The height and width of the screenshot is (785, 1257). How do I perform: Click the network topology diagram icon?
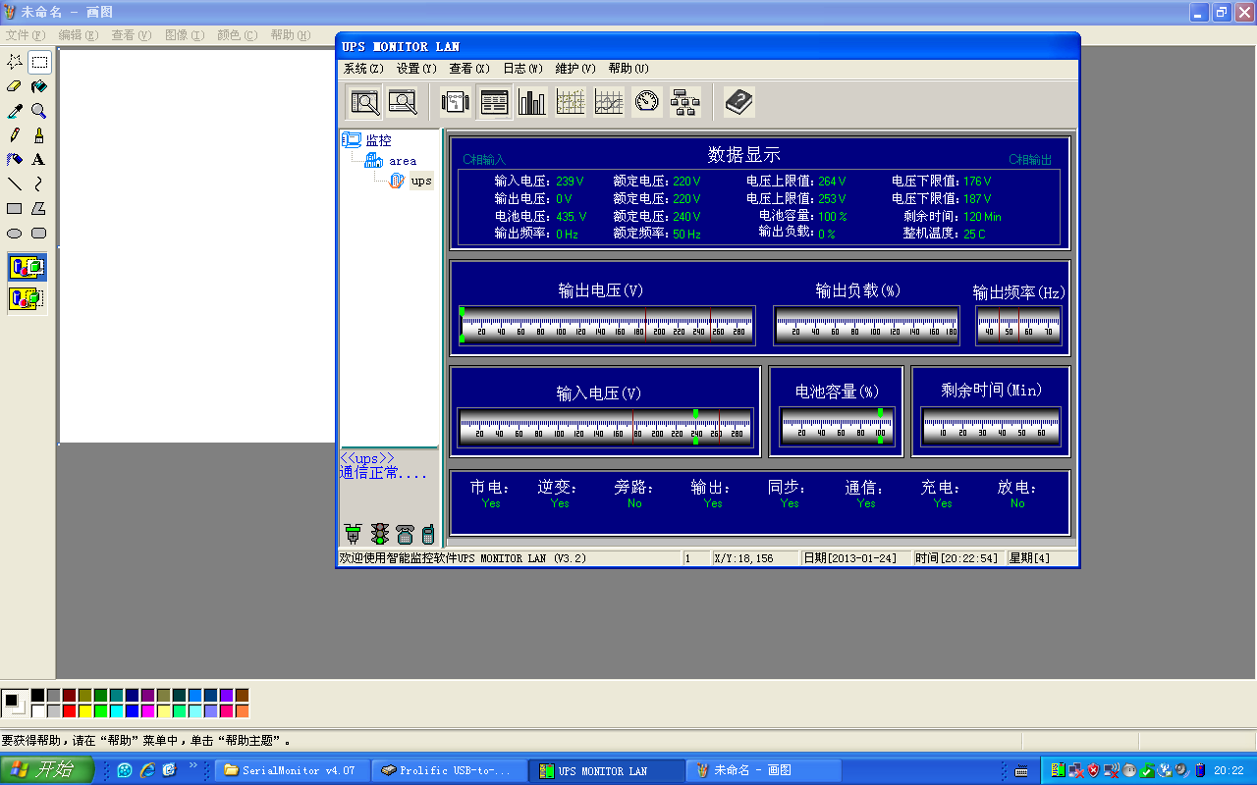click(685, 102)
